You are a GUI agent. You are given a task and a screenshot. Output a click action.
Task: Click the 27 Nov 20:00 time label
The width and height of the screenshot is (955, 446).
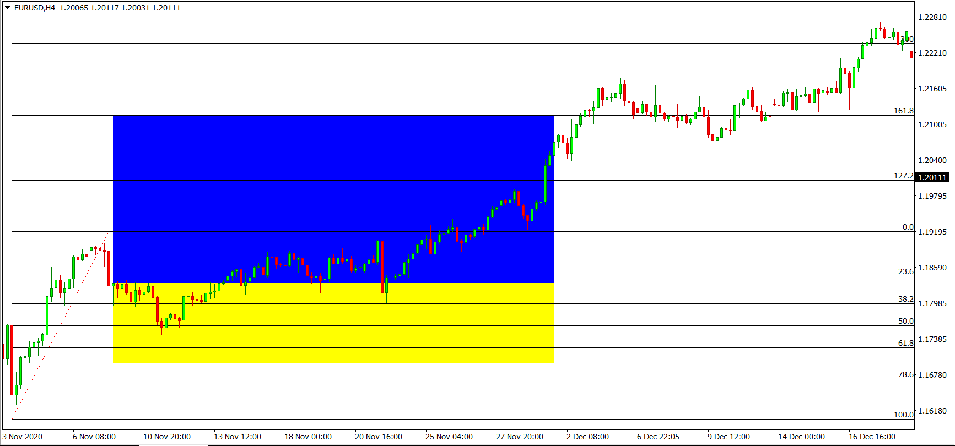point(520,437)
